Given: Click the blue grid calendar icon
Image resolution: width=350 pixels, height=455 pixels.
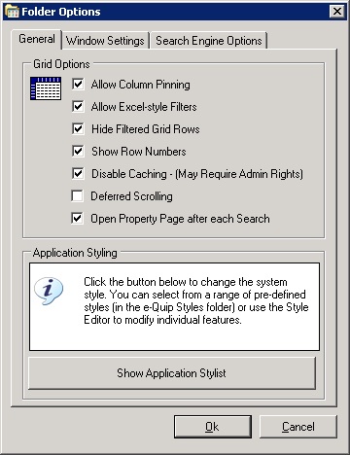Looking at the screenshot, I should (46, 88).
